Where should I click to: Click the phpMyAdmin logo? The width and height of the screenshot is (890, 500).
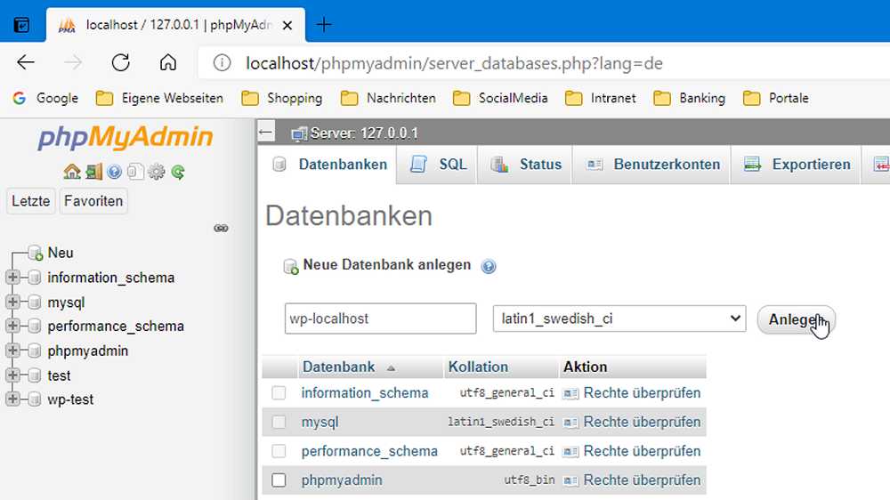tap(125, 137)
